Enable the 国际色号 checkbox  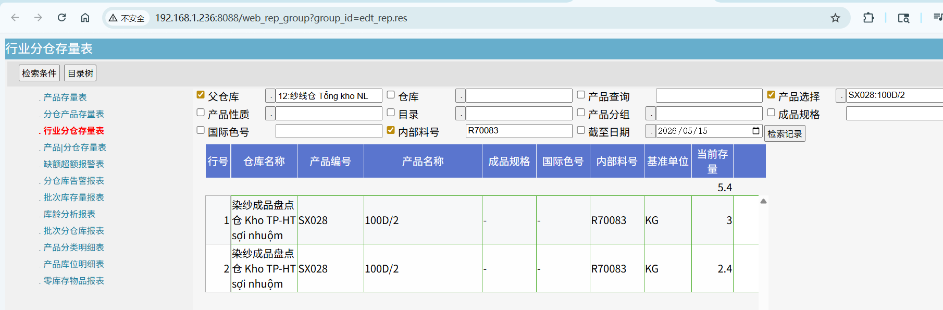point(201,130)
